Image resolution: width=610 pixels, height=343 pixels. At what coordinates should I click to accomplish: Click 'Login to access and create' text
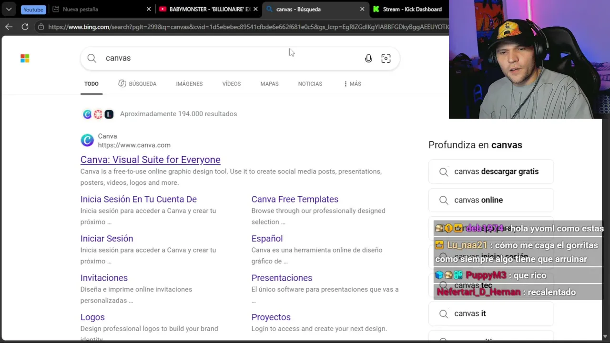pyautogui.click(x=319, y=328)
